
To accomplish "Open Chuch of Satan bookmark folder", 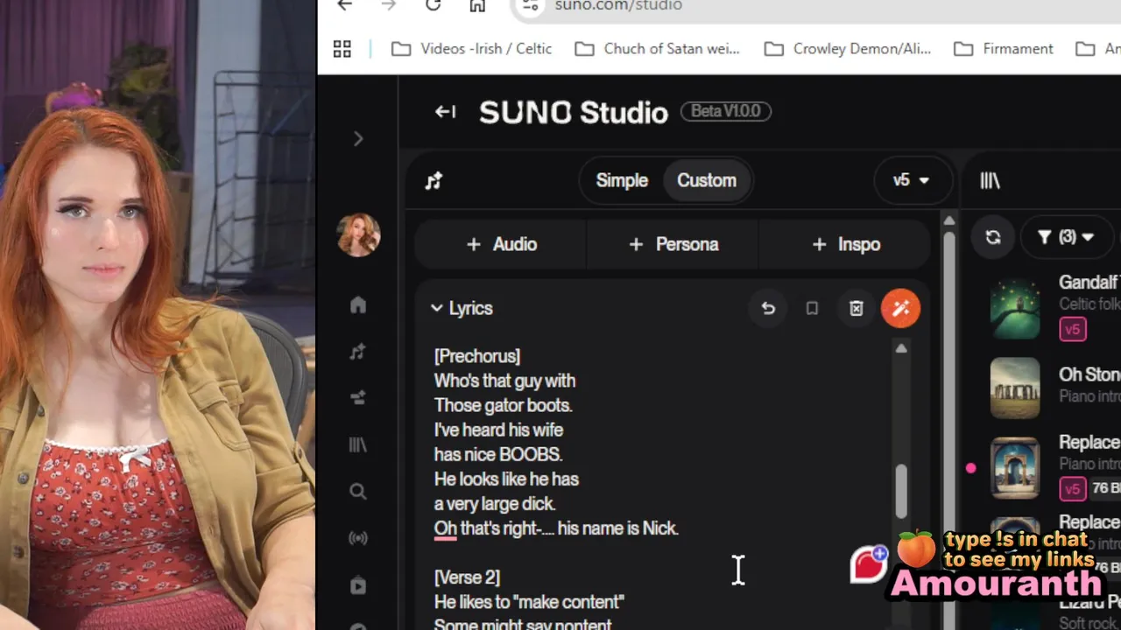I will tap(658, 49).
